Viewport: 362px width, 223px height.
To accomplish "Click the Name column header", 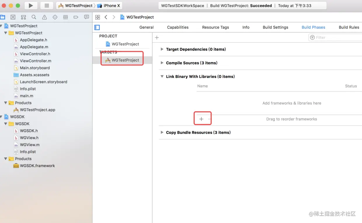I will coord(203,86).
